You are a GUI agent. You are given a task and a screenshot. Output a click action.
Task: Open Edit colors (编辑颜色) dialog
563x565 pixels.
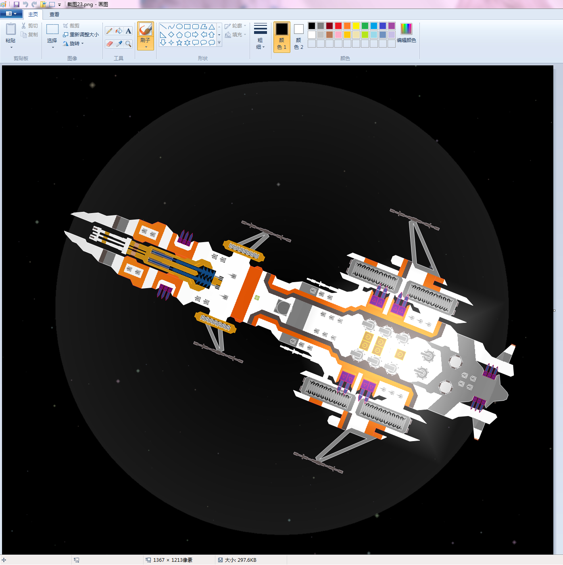[x=407, y=33]
